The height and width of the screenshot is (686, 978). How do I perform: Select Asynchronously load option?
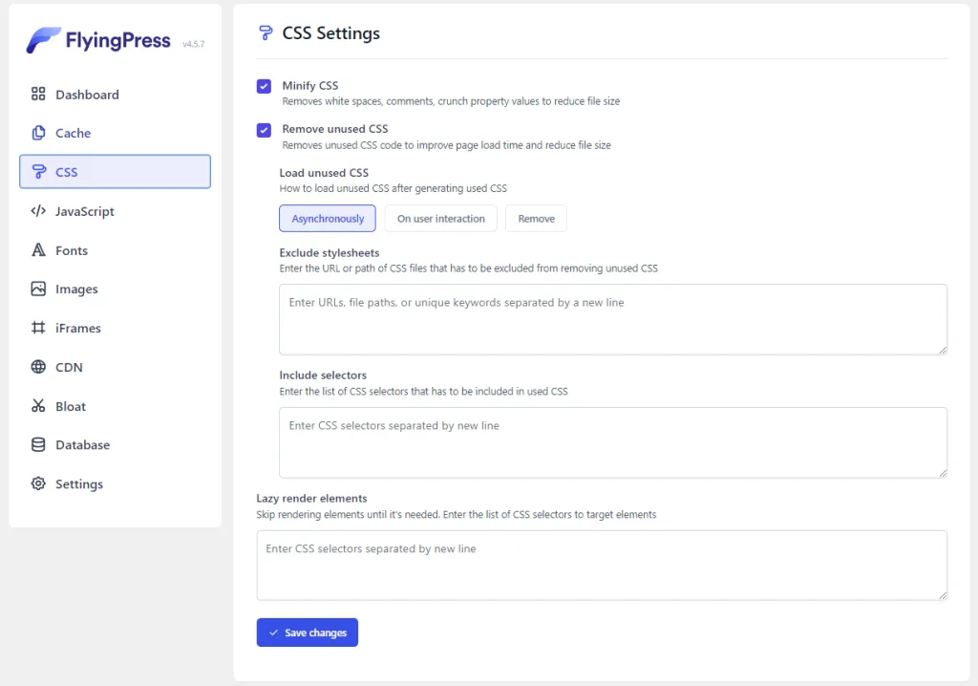[x=328, y=219]
